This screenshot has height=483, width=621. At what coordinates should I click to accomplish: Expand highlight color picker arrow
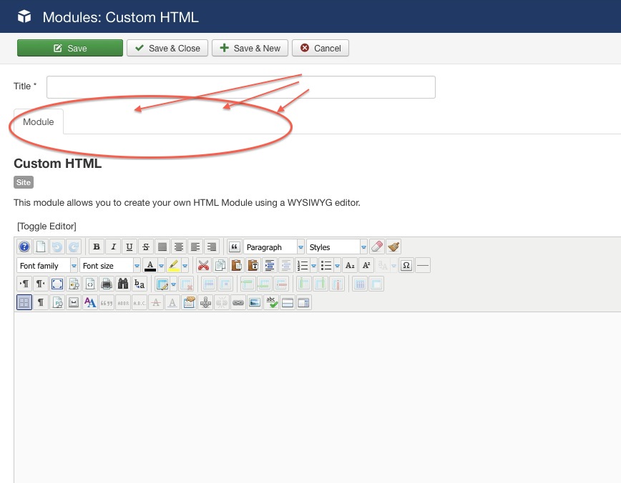click(185, 265)
